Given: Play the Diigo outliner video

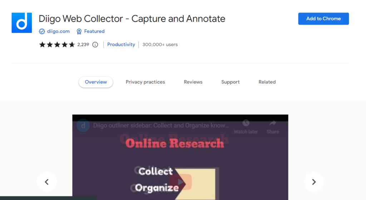Looking at the screenshot, I should click(180, 181).
